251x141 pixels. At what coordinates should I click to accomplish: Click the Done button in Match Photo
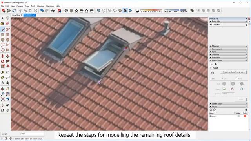[x=241, y=99]
